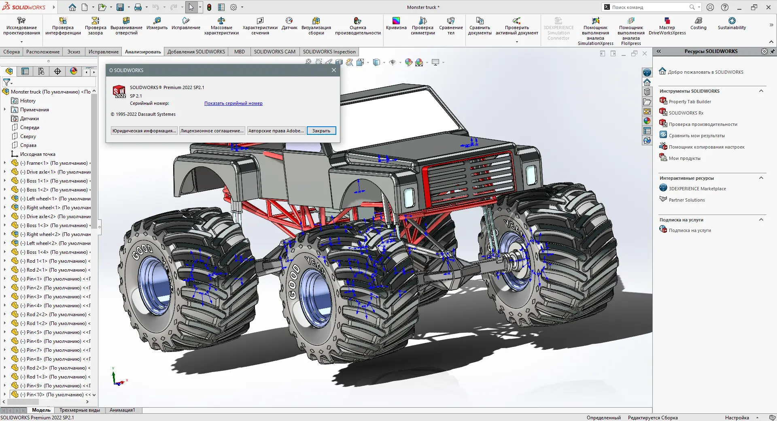Open the SOLIDWORKS Inspection tab

(x=329, y=51)
